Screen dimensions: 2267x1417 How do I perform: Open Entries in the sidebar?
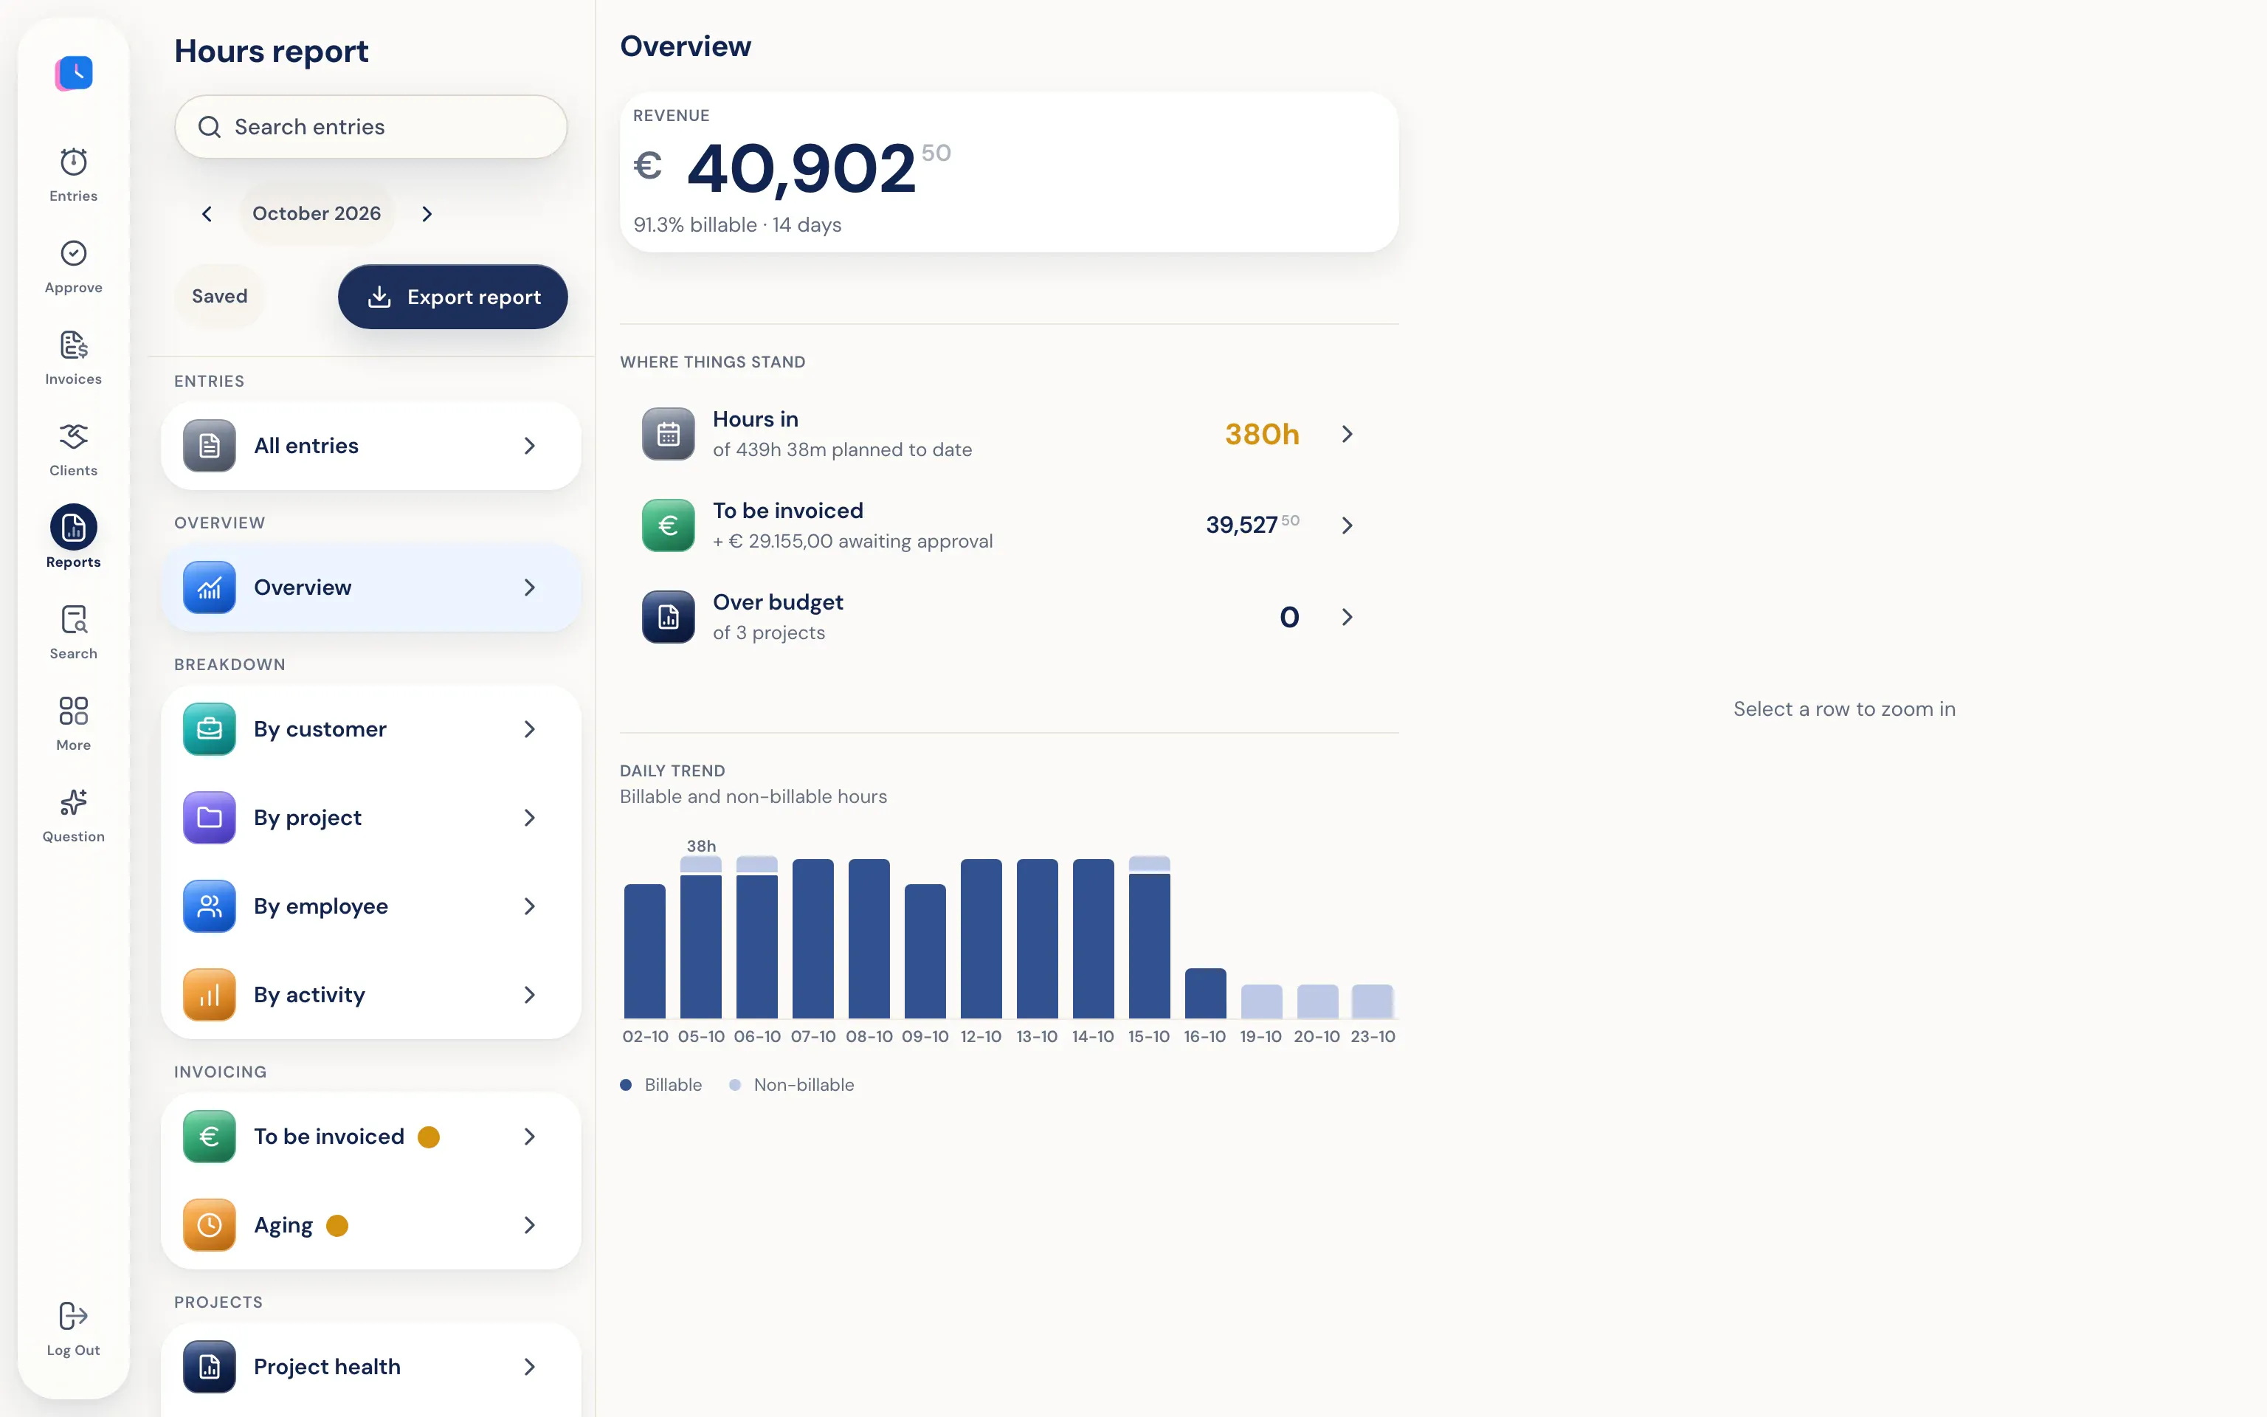73,174
